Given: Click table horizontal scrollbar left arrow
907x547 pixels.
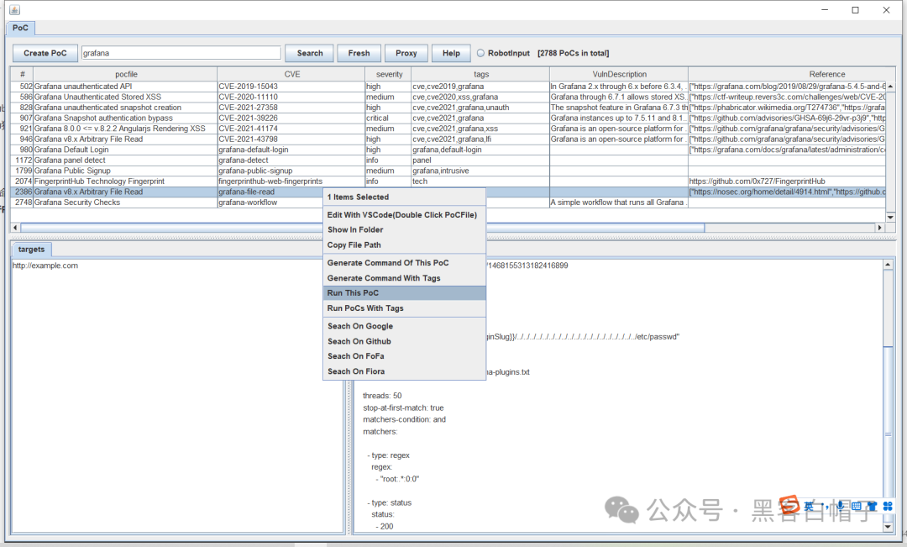Looking at the screenshot, I should pos(15,228).
